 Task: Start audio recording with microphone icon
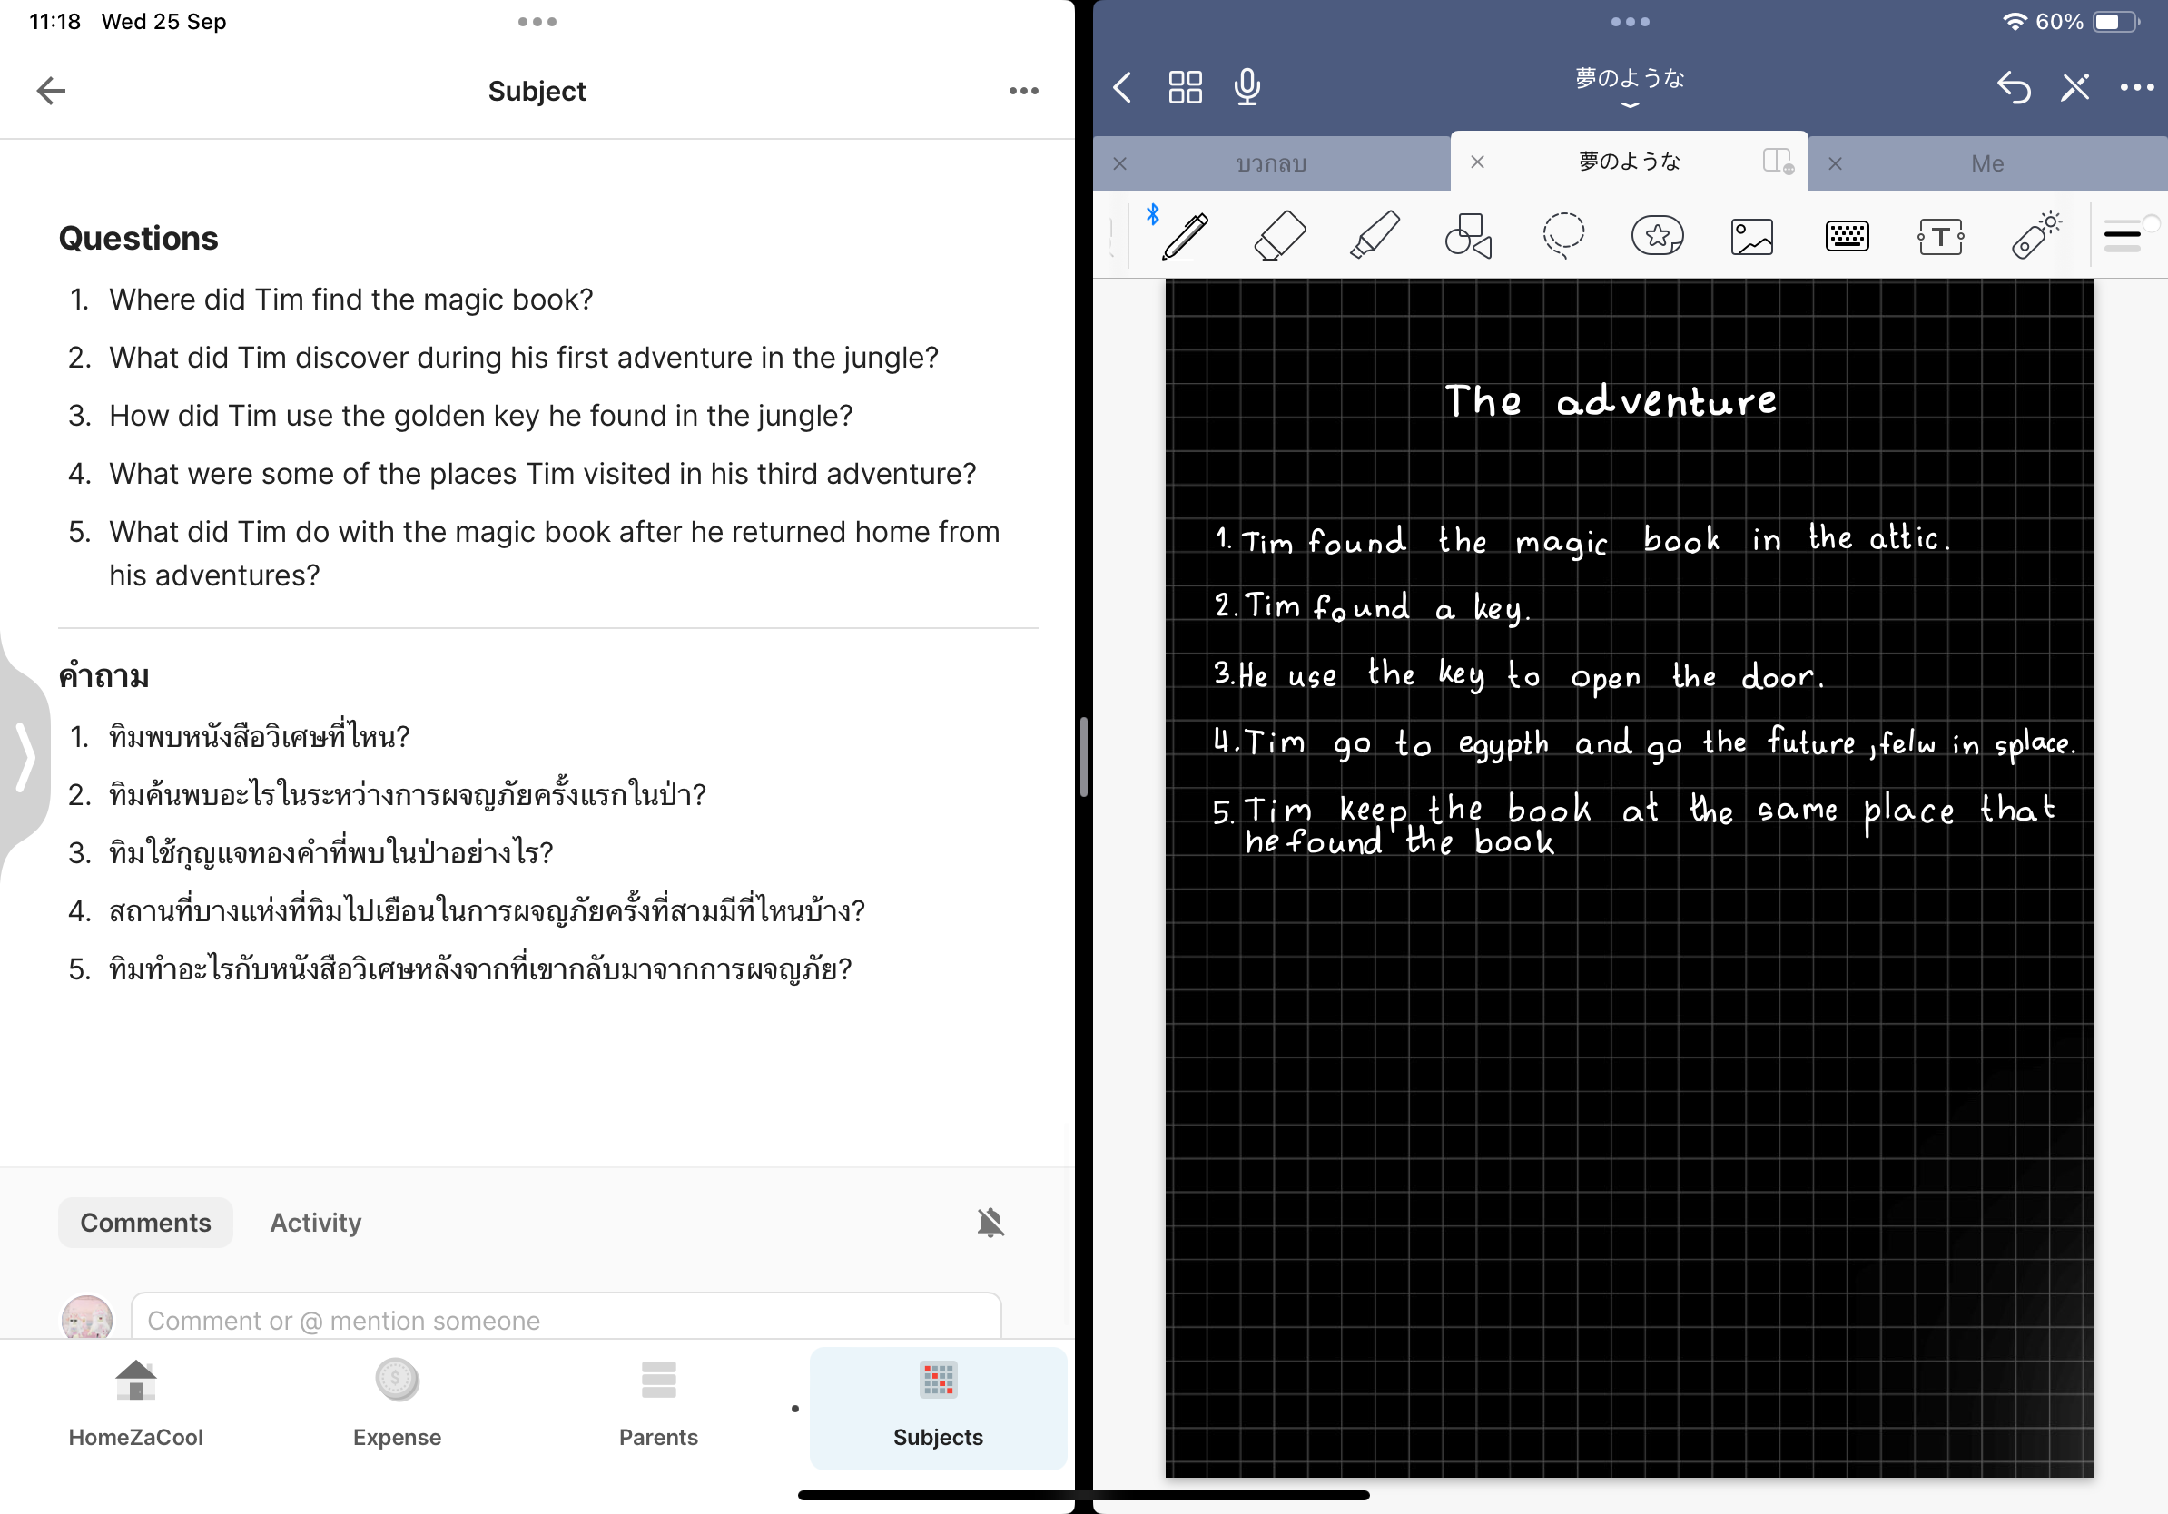pos(1247,88)
